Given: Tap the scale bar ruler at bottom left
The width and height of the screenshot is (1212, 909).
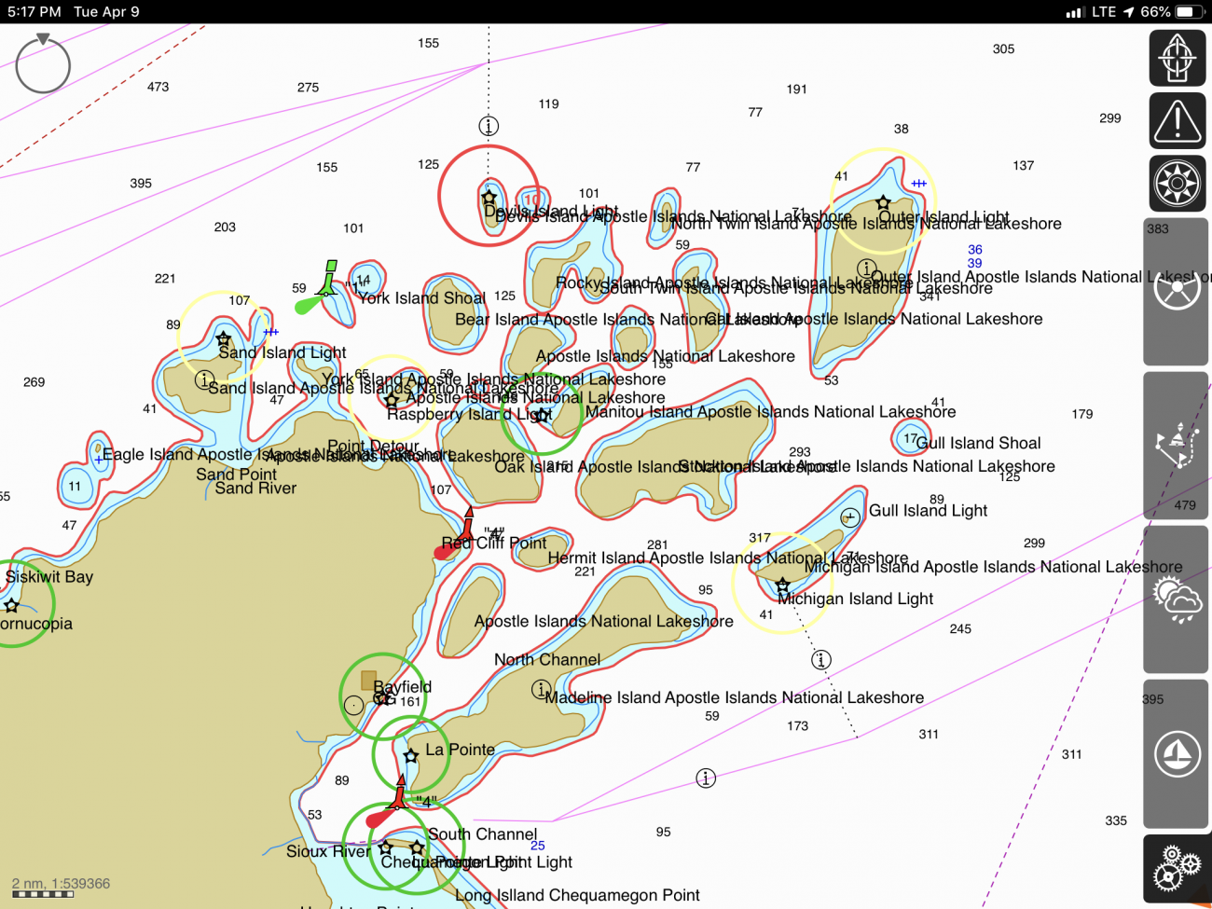Looking at the screenshot, I should click(x=43, y=895).
